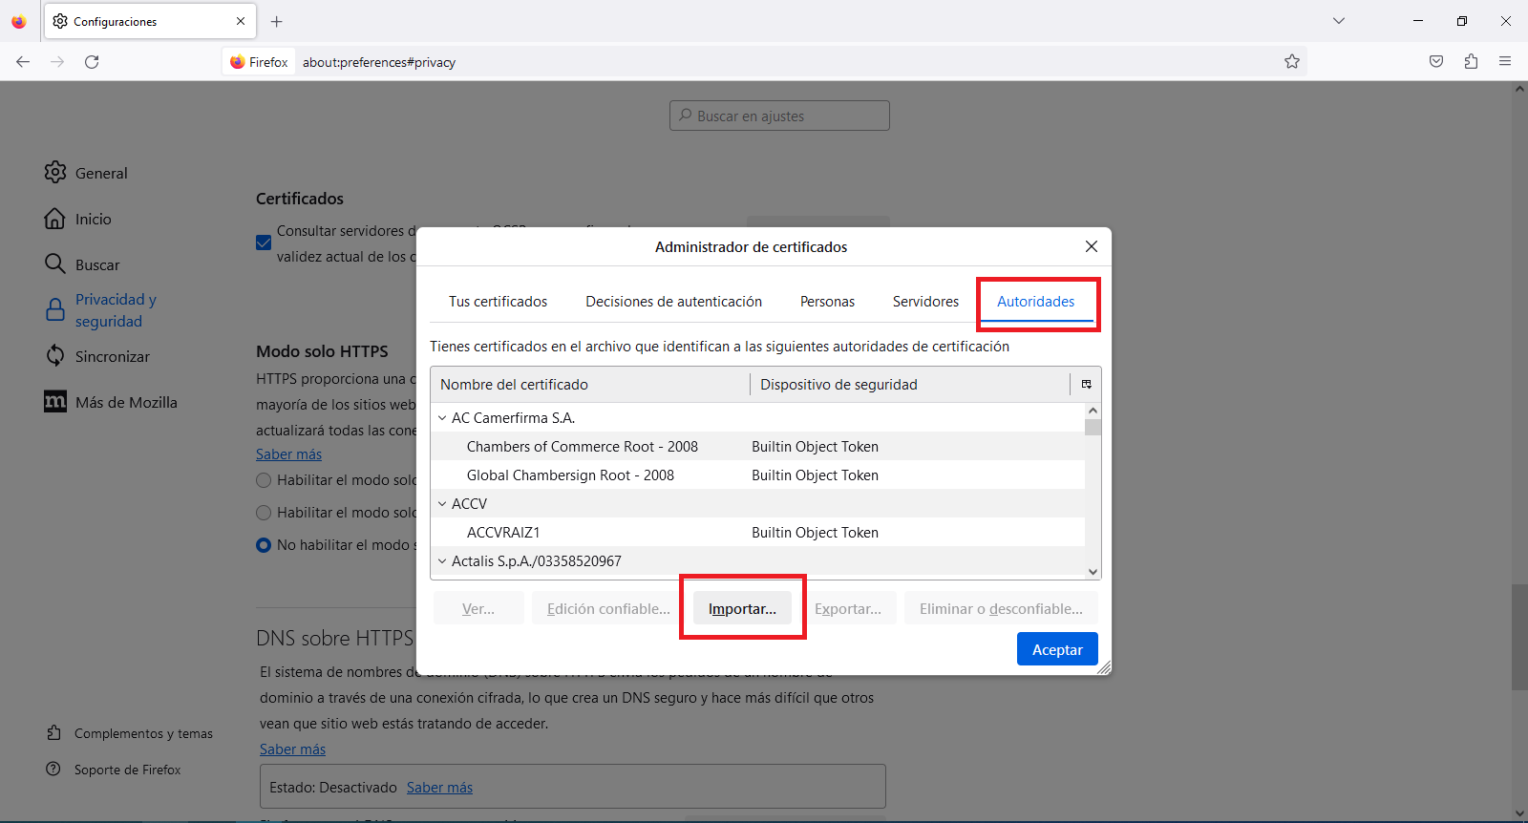Click Eliminar o desconfiable... button
This screenshot has height=823, width=1528.
coord(1001,609)
